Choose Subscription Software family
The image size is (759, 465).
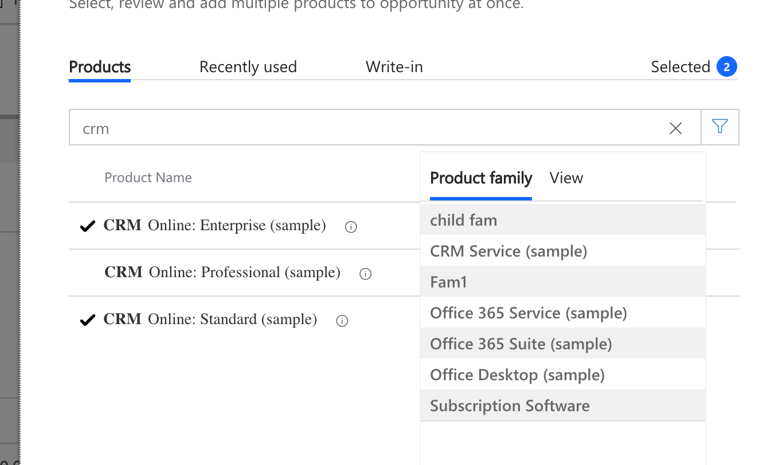tap(563, 405)
